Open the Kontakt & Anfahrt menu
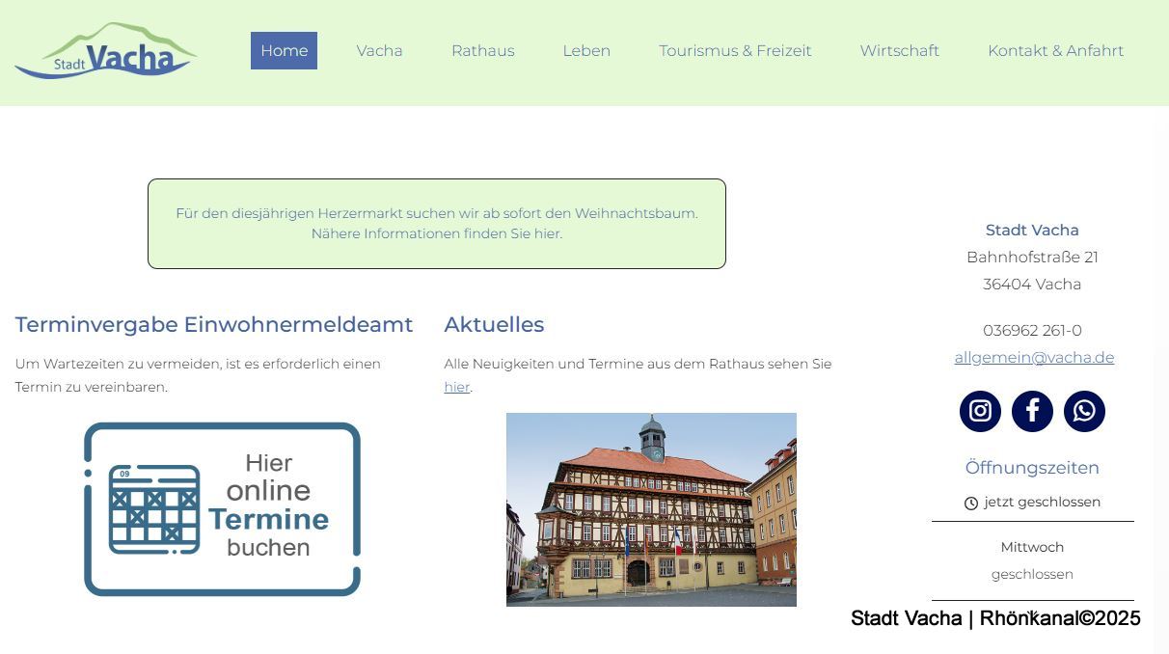1169x654 pixels. pos(1055,51)
